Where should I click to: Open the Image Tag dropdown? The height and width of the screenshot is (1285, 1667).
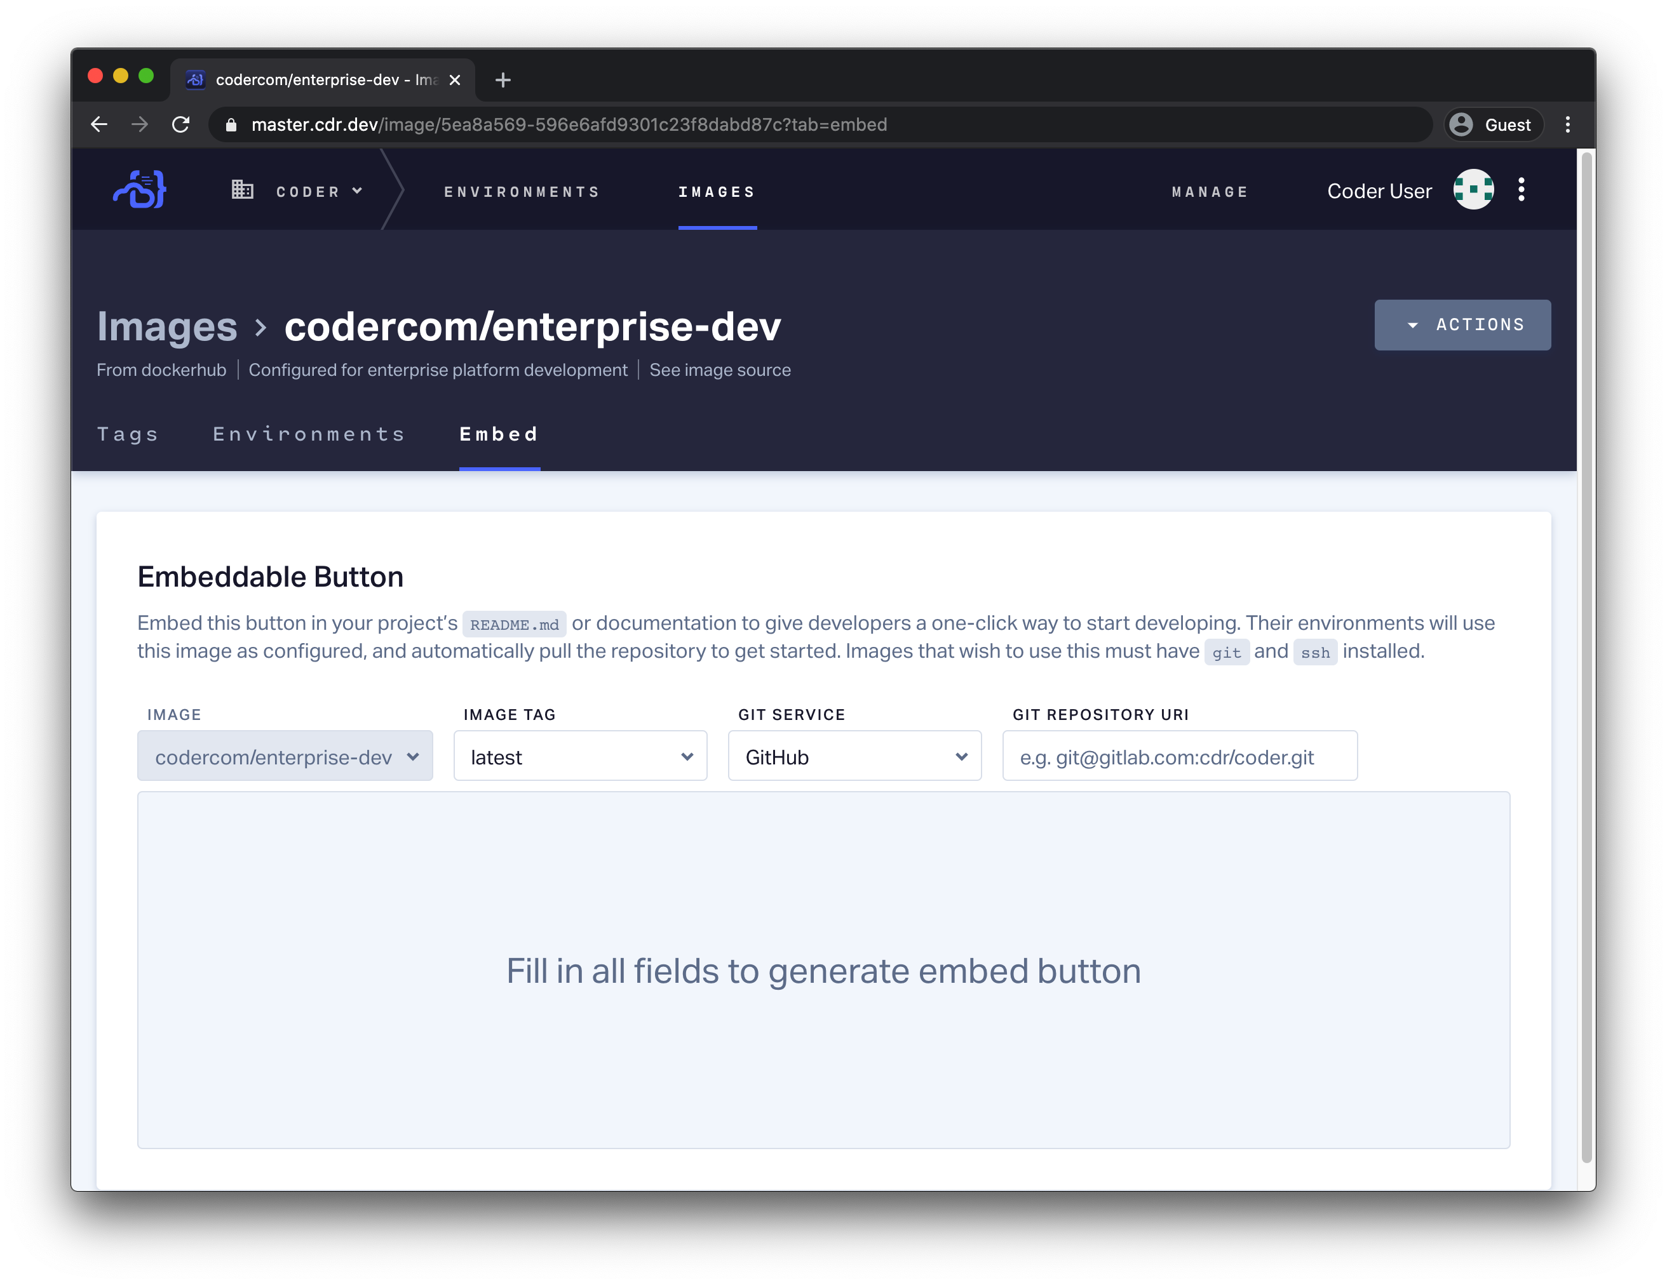[x=580, y=757]
